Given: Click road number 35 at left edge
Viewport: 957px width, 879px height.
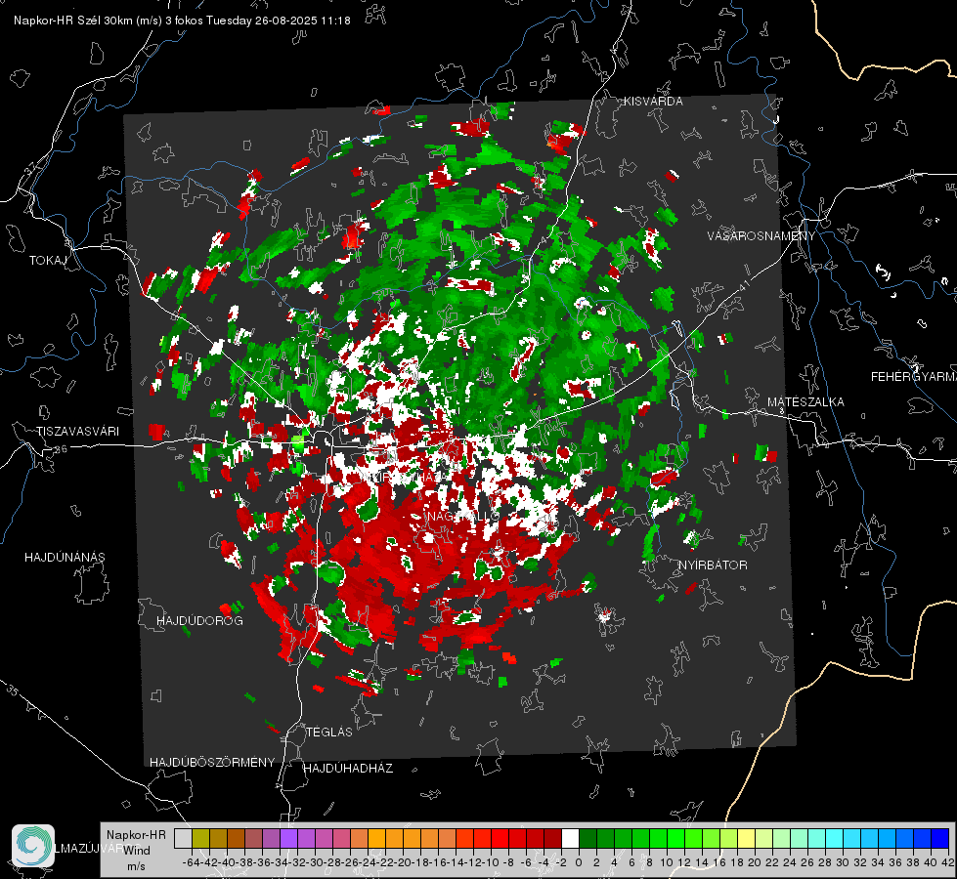Looking at the screenshot, I should (12, 690).
